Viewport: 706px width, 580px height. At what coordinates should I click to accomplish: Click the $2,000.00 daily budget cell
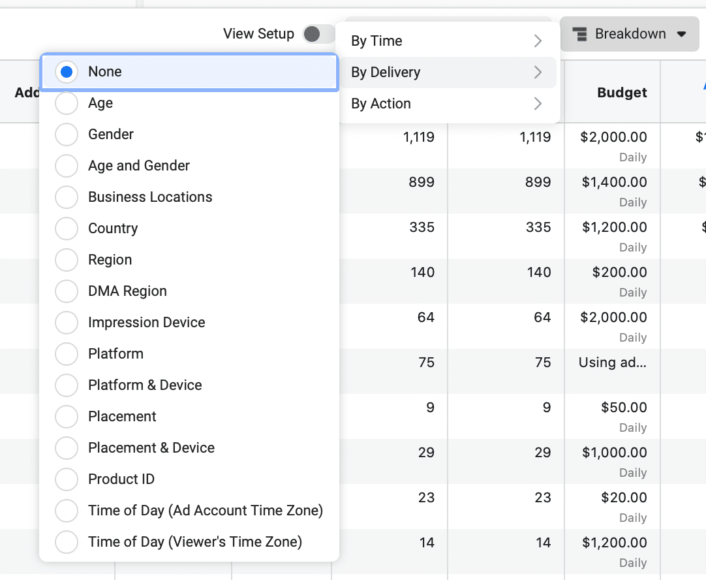[614, 137]
